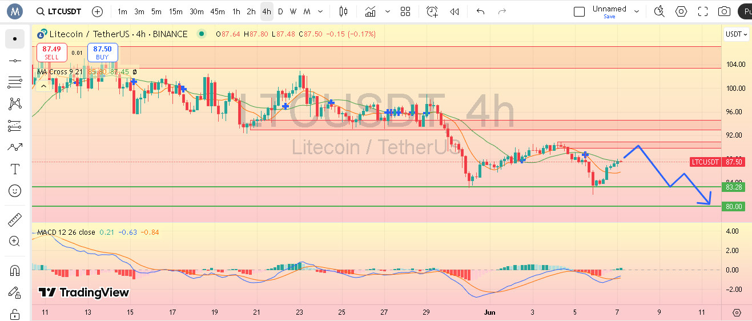This screenshot has width=752, height=321.
Task: Open the brush drawing tools
Action: click(15, 147)
